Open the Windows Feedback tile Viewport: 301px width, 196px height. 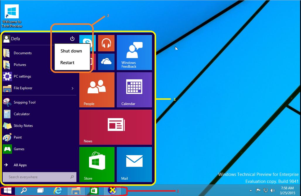point(134,52)
